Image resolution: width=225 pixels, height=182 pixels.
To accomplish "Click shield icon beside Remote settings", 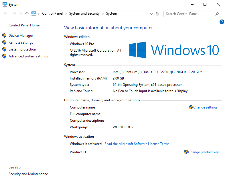I will coord(5,42).
